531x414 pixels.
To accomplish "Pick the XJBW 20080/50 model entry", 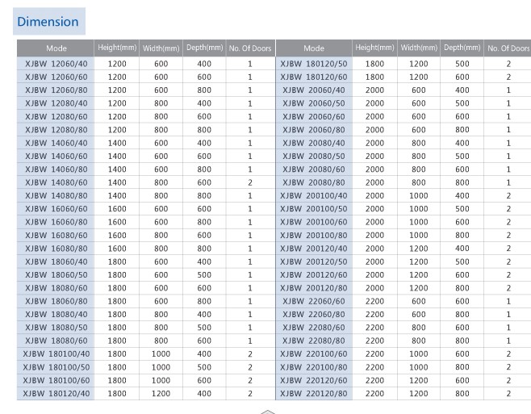I will 314,157.
